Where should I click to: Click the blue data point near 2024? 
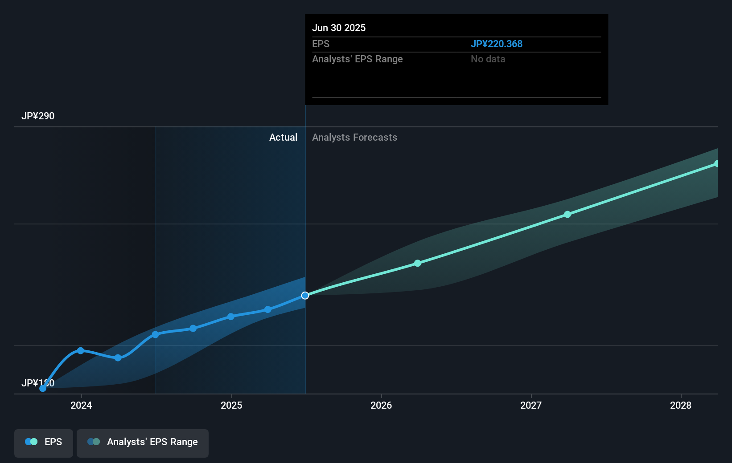click(x=80, y=350)
